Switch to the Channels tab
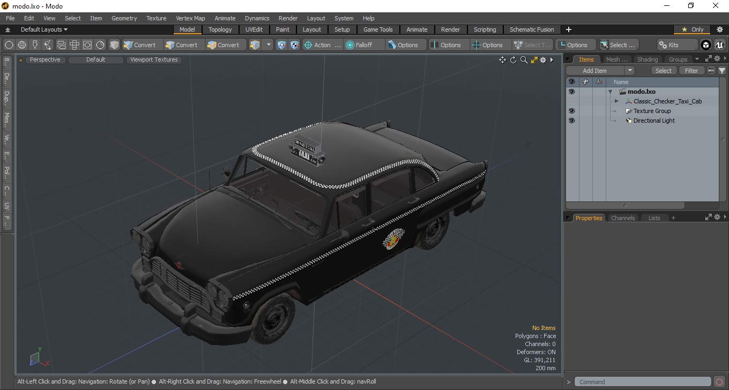This screenshot has height=390, width=729. tap(623, 218)
